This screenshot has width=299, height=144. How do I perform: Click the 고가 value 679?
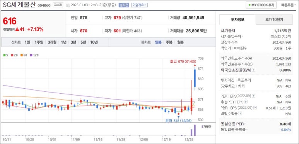[117, 18]
